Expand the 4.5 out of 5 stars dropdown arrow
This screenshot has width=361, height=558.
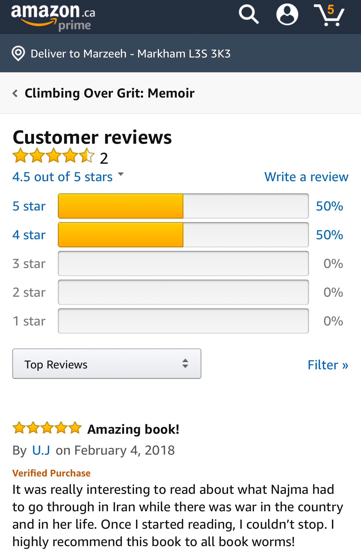coord(121,174)
